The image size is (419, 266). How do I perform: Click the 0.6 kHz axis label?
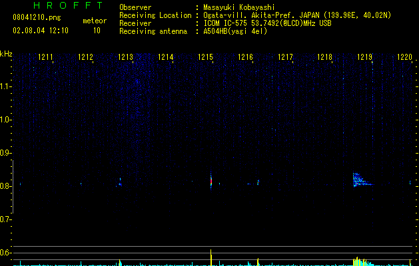(x=5, y=253)
